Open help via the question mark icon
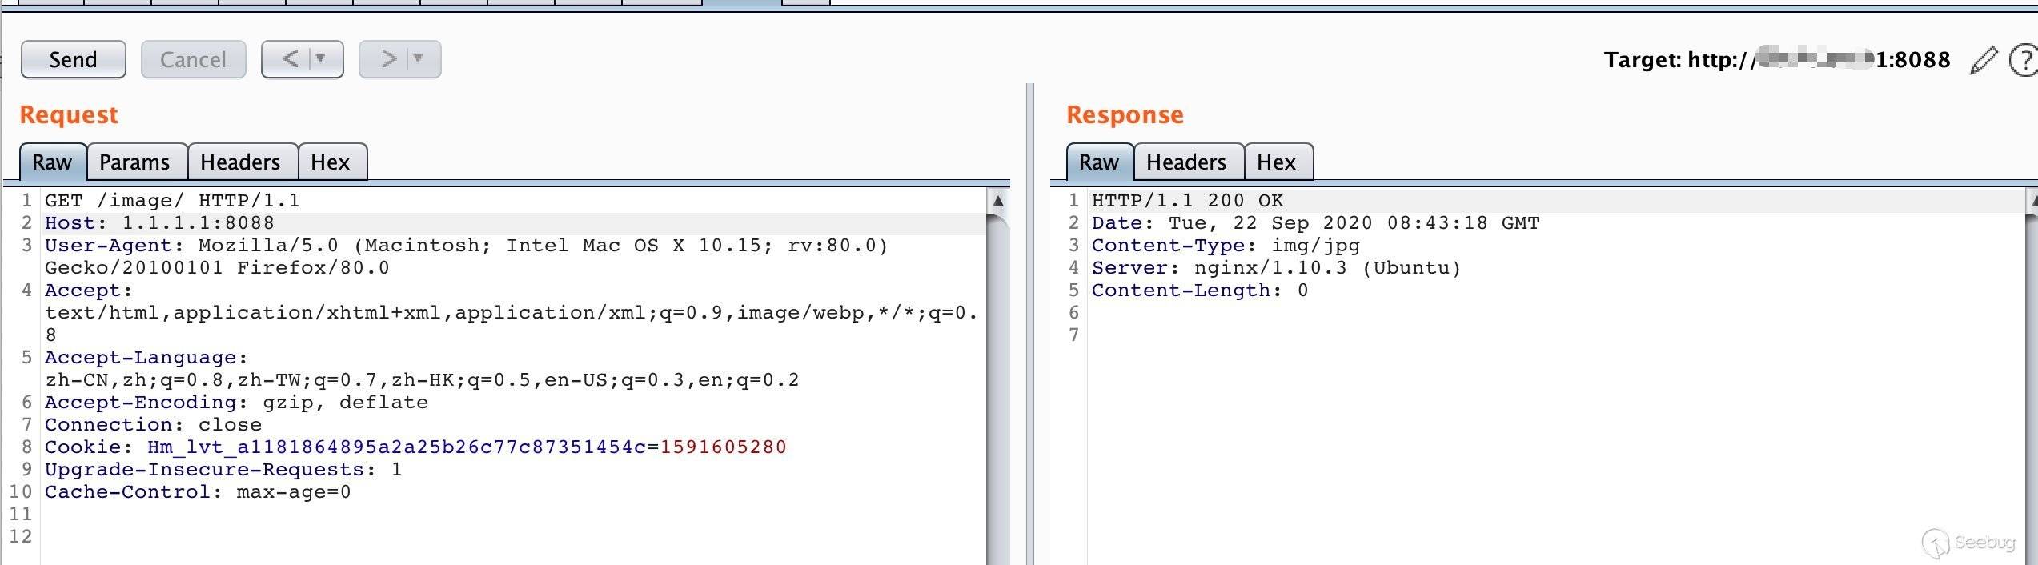Viewport: 2038px width, 565px height. pyautogui.click(x=2024, y=60)
